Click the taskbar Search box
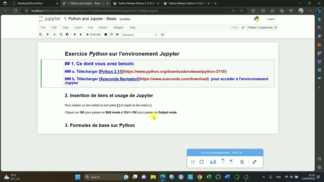 point(106,177)
